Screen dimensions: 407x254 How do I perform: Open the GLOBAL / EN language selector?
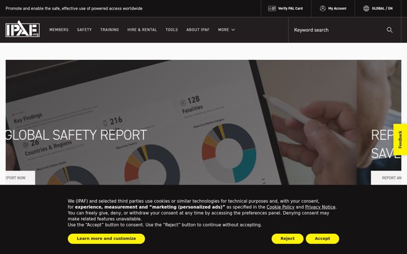tap(378, 8)
